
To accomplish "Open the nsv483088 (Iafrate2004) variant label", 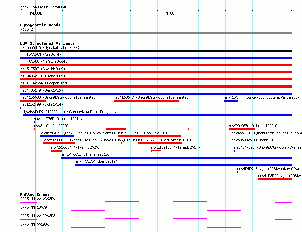I will tap(44, 62).
